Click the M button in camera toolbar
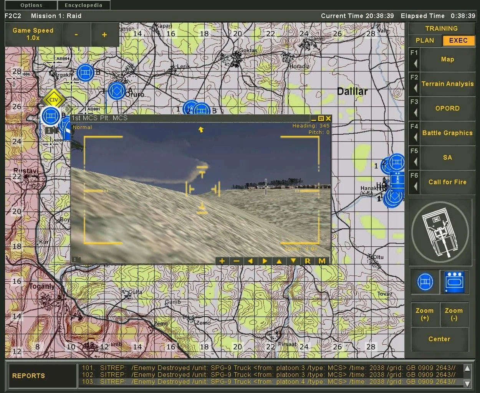Image resolution: width=480 pixels, height=393 pixels. tap(322, 261)
